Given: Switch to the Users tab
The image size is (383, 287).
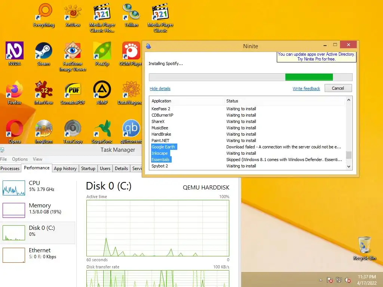Looking at the screenshot, I should point(105,169).
